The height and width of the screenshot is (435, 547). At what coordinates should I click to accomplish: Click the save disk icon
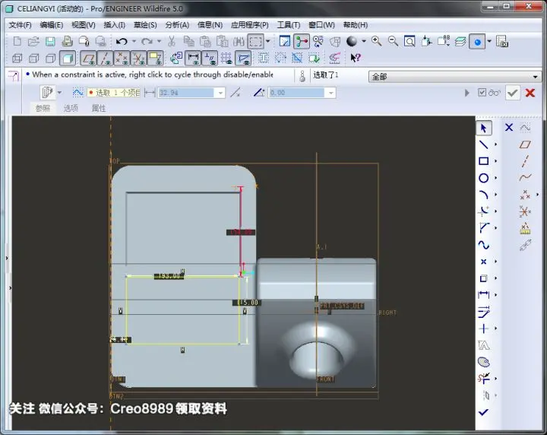click(50, 41)
